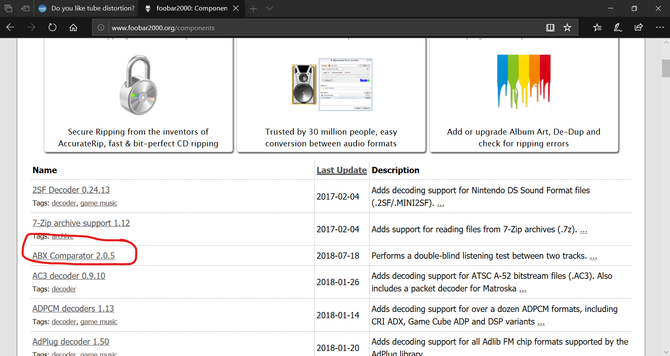Open 2SF Decoder 0.24.13 link
Image resolution: width=670 pixels, height=356 pixels.
pyautogui.click(x=71, y=190)
